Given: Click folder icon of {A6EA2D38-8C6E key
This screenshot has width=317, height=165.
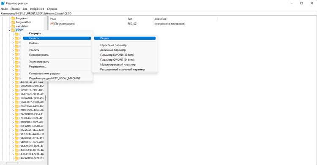Looking at the screenshot, I should (17, 158).
